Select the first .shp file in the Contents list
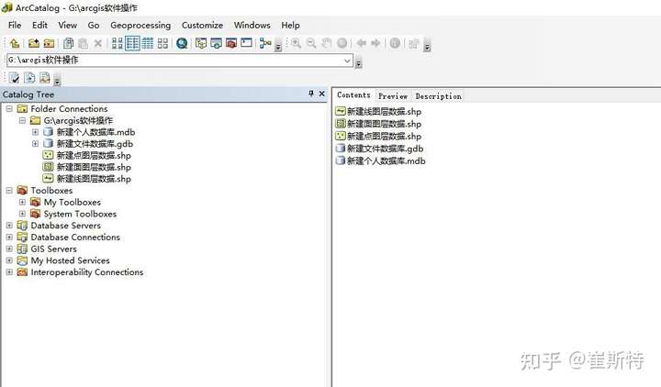 378,111
